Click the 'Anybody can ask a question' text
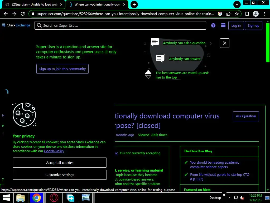 coord(184,43)
